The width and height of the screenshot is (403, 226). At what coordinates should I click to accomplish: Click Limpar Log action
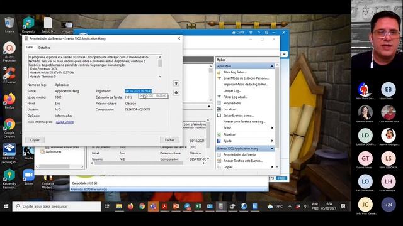click(x=232, y=91)
